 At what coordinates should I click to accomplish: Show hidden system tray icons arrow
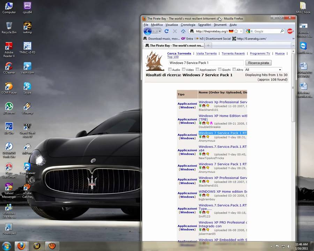tap(271, 246)
